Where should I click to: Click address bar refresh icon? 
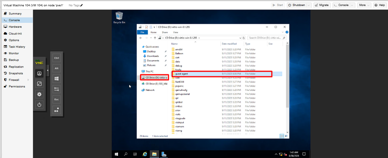tap(244, 38)
